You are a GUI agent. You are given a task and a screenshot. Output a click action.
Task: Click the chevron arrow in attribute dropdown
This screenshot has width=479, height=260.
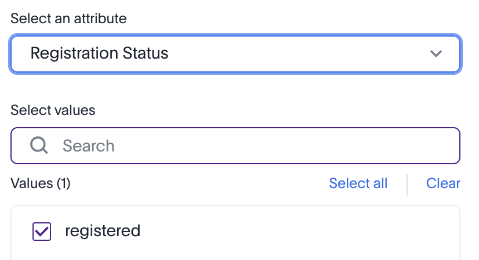436,54
